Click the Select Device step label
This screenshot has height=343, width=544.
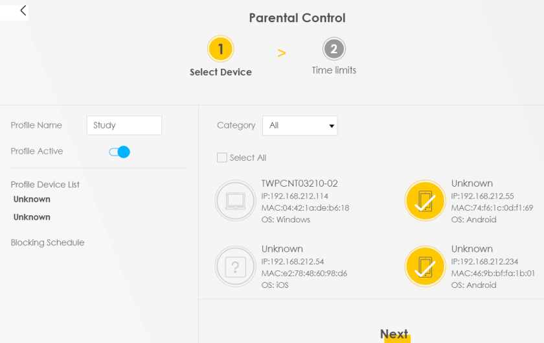(x=221, y=72)
